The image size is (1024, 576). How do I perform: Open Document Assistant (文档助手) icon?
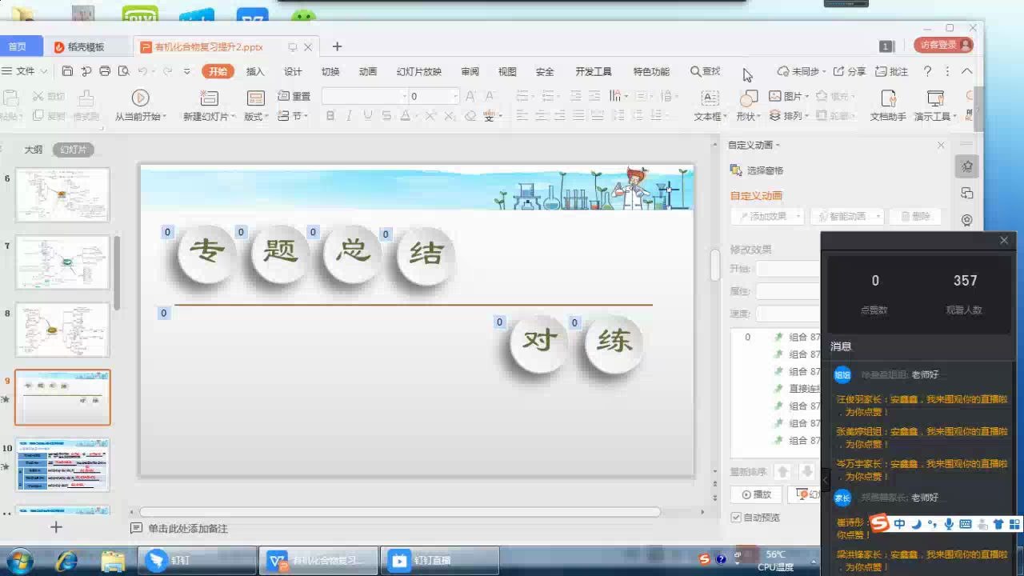tap(888, 98)
